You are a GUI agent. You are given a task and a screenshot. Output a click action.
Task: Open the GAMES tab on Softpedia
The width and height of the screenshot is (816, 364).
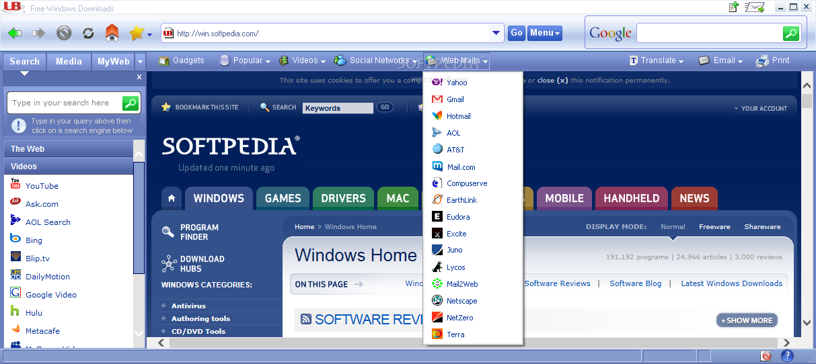[x=283, y=198]
